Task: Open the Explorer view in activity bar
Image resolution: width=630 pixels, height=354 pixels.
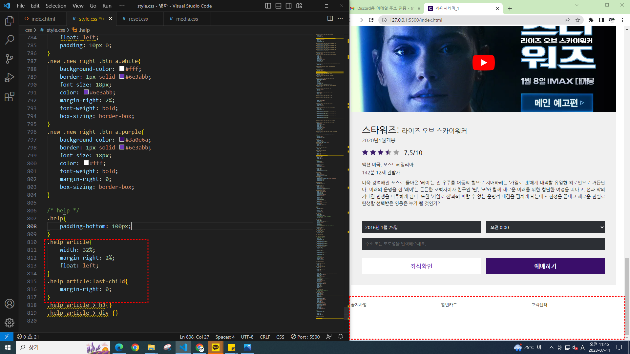Action: point(10,21)
